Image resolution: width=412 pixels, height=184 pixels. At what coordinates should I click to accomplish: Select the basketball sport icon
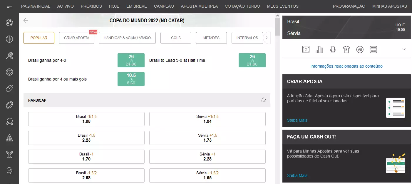click(x=9, y=39)
